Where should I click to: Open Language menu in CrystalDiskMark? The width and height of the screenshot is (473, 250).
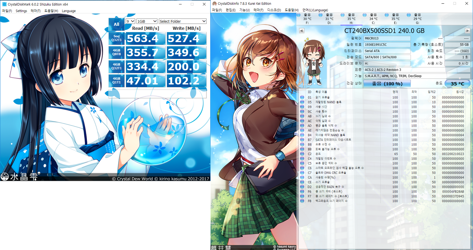69,11
